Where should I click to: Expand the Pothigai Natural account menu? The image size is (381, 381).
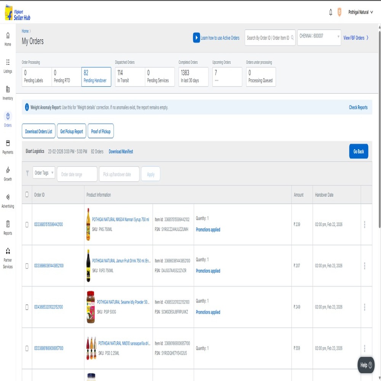pos(360,13)
